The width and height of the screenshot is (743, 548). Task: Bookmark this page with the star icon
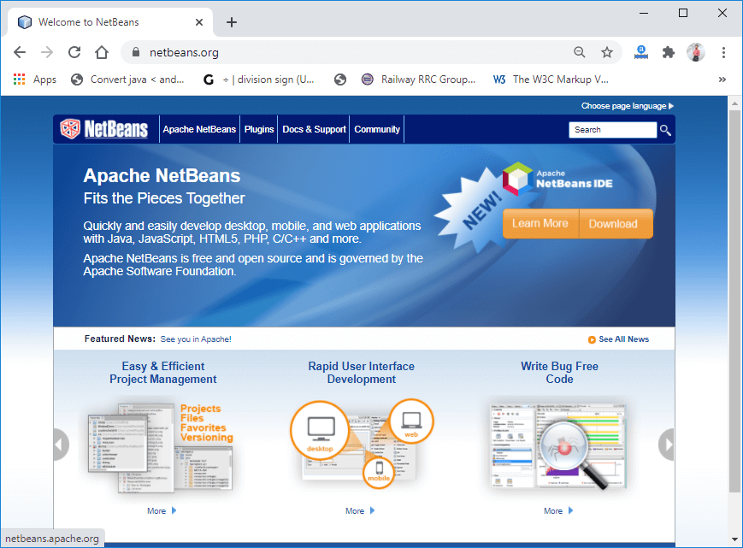[x=606, y=52]
